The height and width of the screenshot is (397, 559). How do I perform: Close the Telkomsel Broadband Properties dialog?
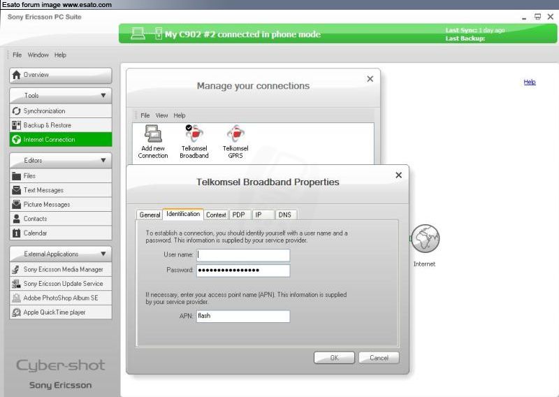pyautogui.click(x=398, y=175)
